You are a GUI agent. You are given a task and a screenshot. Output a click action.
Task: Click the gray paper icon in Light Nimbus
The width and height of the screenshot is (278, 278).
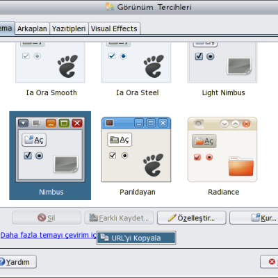239,66
